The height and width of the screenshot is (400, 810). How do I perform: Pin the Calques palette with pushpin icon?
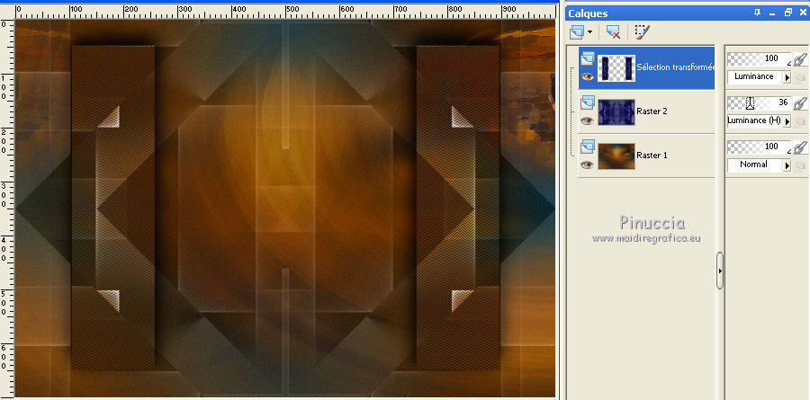(x=757, y=13)
